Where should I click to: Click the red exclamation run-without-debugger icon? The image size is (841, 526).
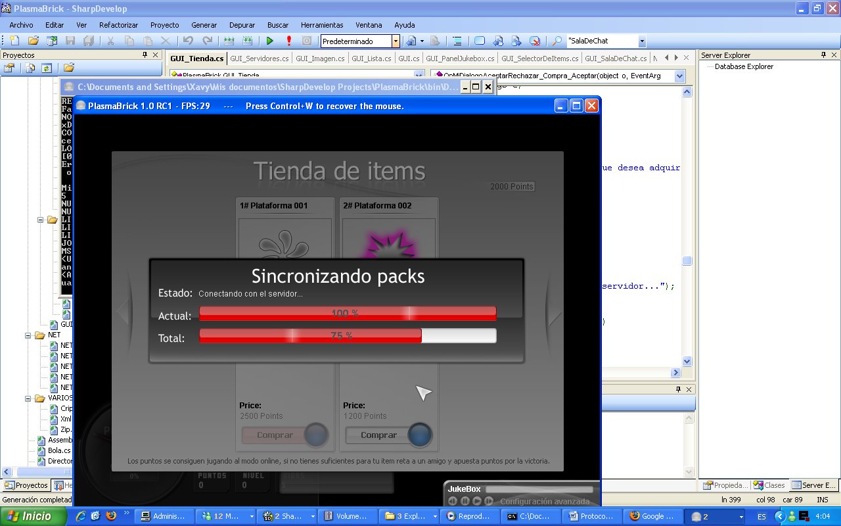[x=288, y=41]
